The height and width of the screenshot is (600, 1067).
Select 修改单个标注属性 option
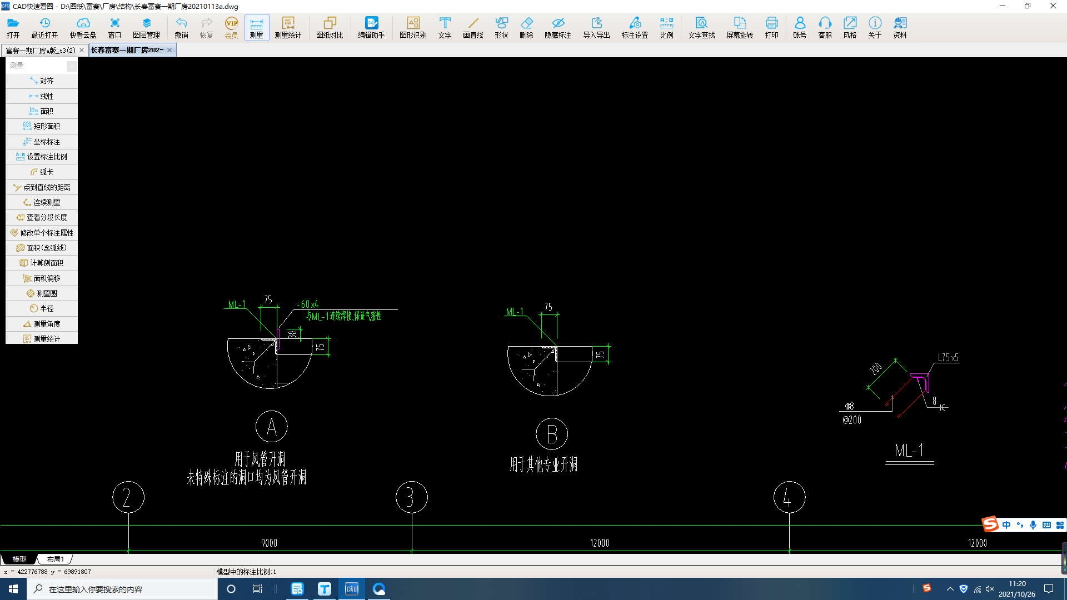click(x=42, y=233)
